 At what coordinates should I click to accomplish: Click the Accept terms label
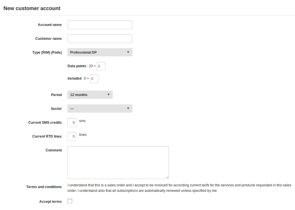50,201
